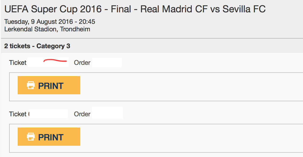This screenshot has width=303, height=157.
Task: Click the second 'Order' label
Action: pyautogui.click(x=82, y=114)
